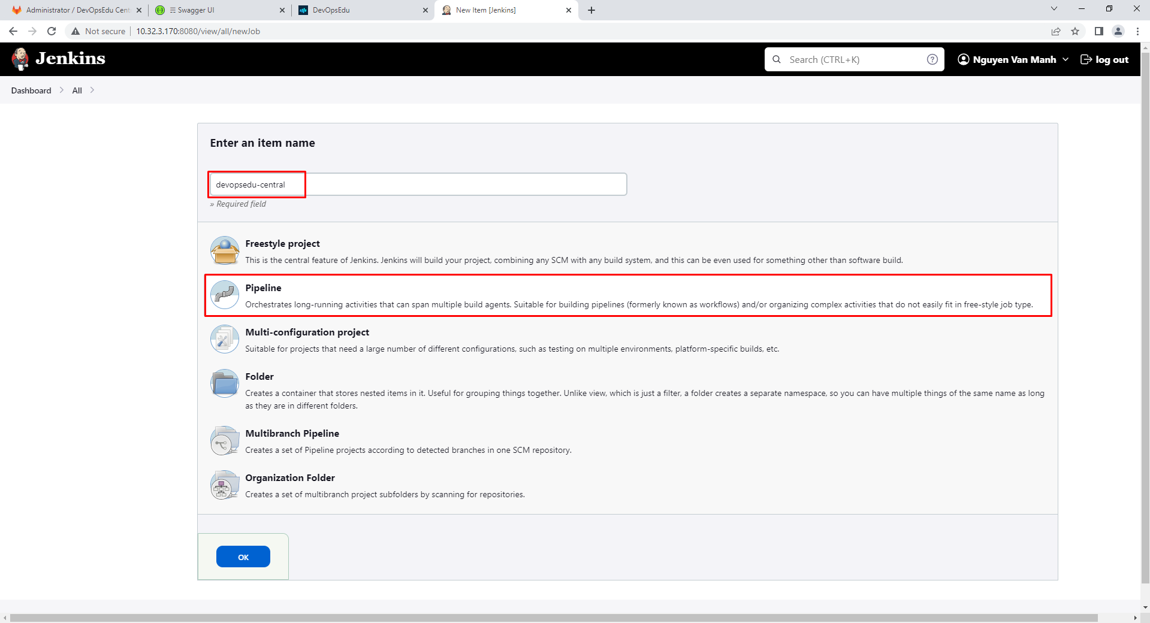This screenshot has width=1150, height=623.
Task: Click the Multibranch Pipeline description text
Action: pyautogui.click(x=408, y=450)
